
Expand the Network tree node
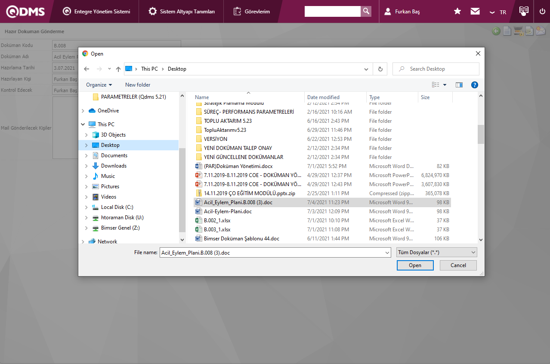pos(83,242)
